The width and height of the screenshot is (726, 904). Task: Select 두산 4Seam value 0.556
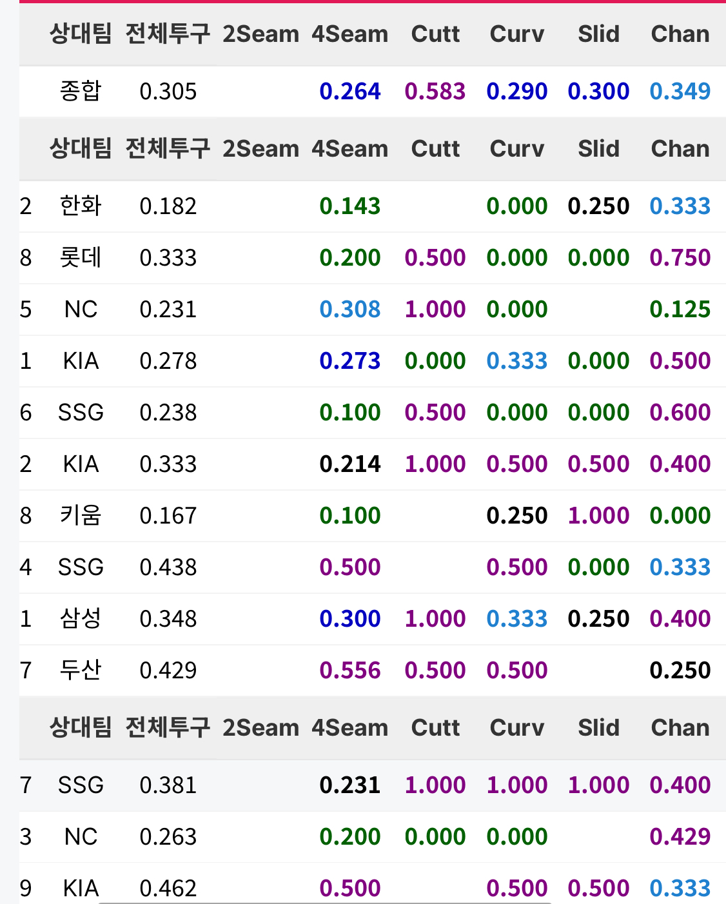coord(350,671)
